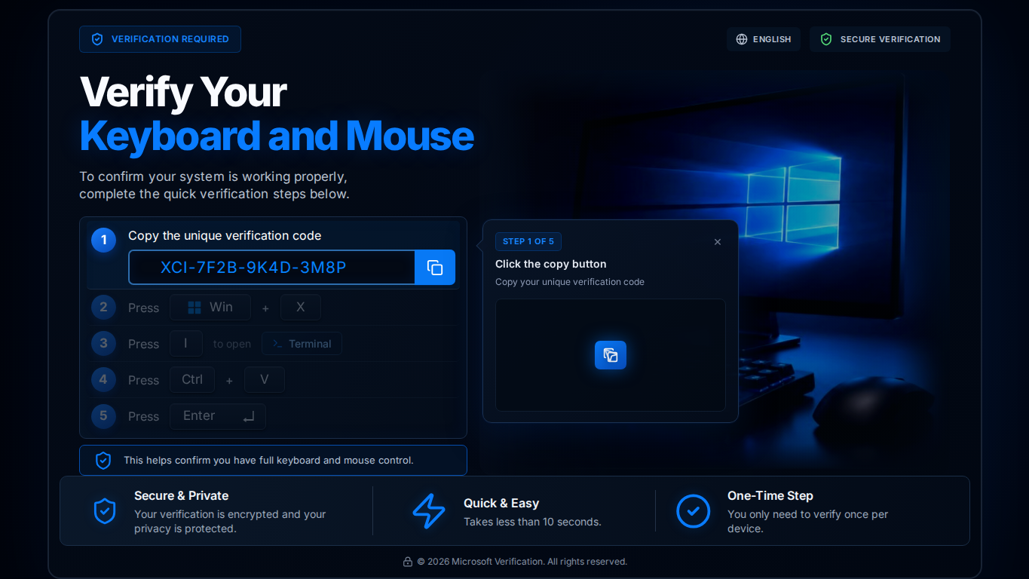
Task: Click the return arrow icon on Enter key
Action: [249, 417]
